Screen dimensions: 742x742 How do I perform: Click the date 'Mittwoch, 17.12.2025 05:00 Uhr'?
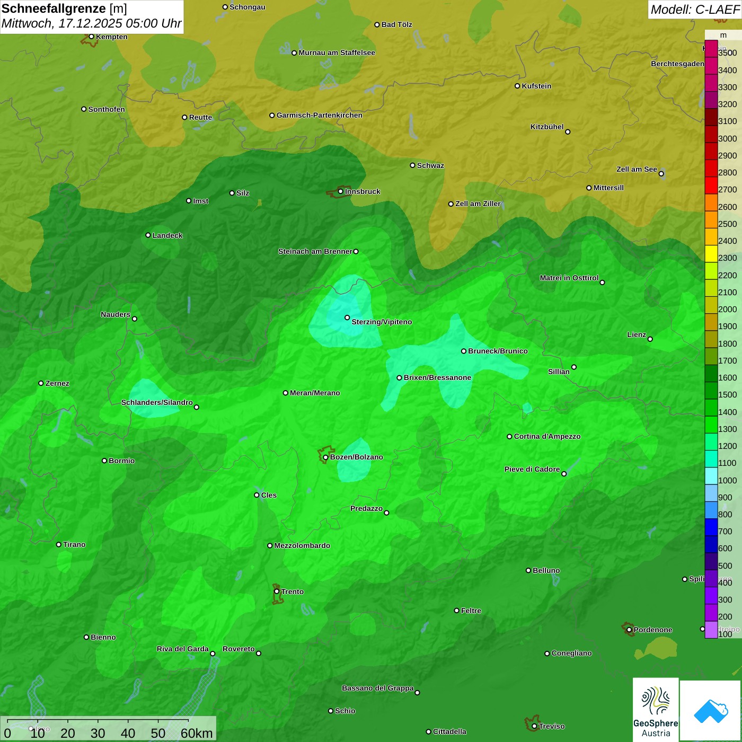[x=91, y=24]
